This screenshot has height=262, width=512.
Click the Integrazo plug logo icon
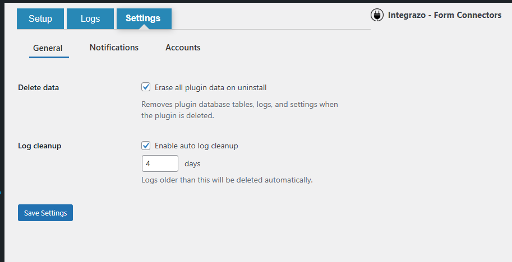click(377, 15)
